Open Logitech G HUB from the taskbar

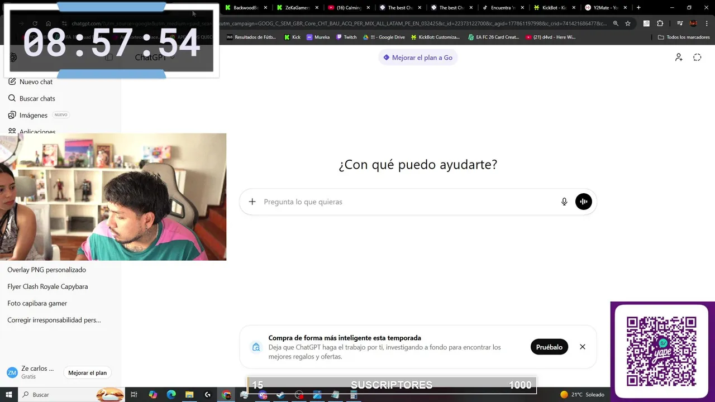click(x=208, y=395)
